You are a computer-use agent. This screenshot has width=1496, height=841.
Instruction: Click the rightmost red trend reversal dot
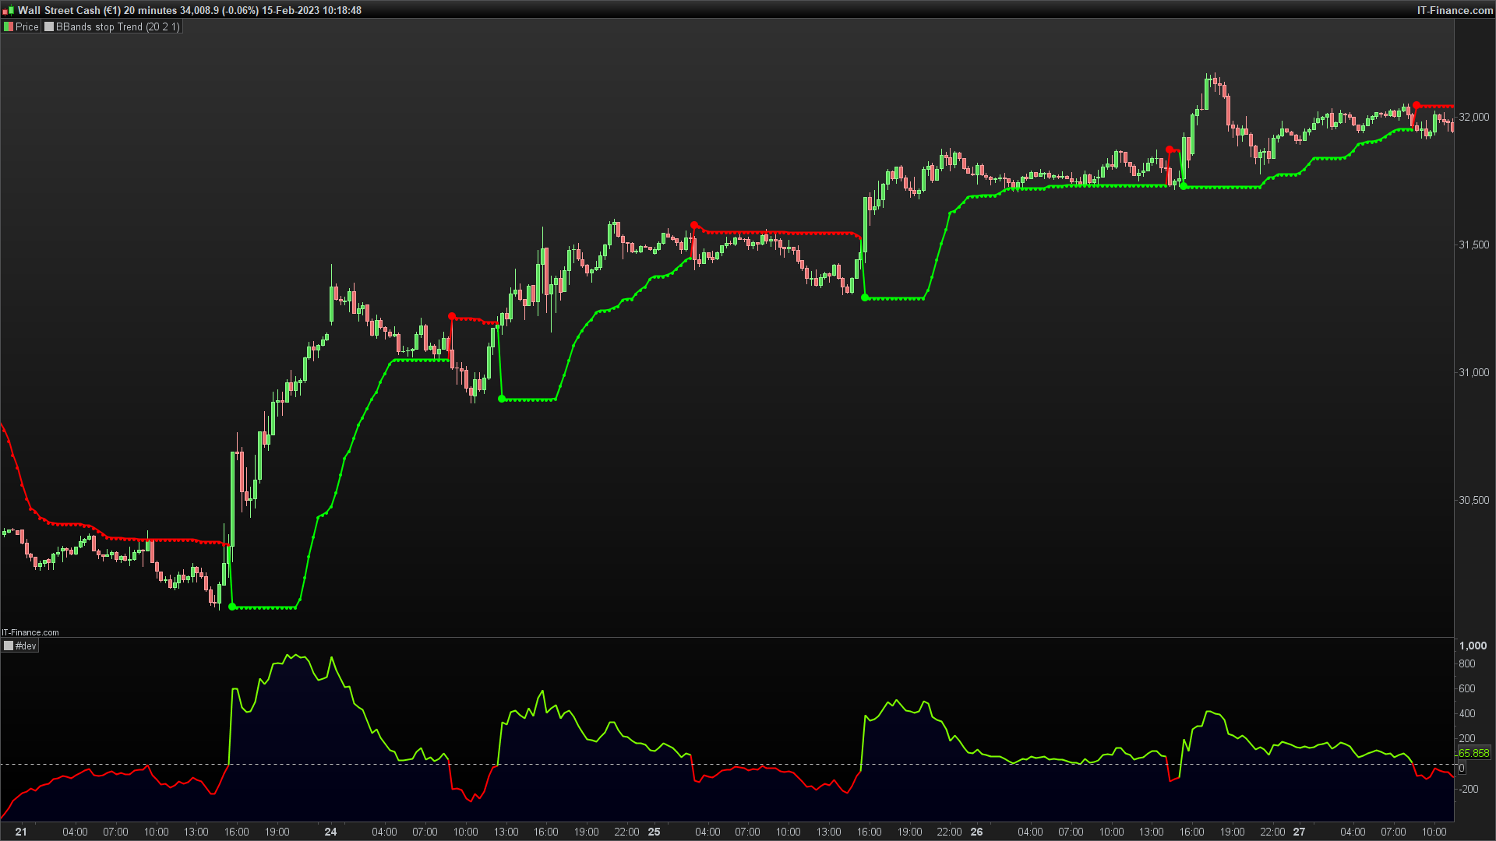(x=1417, y=105)
